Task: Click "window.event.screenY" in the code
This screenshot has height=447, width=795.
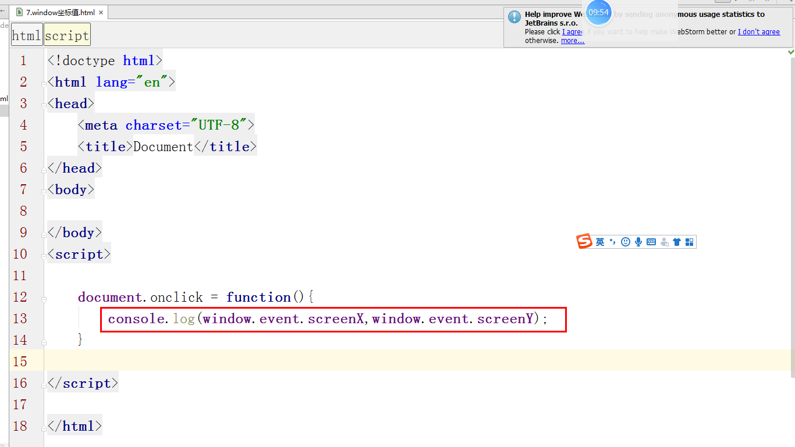Action: click(453, 319)
